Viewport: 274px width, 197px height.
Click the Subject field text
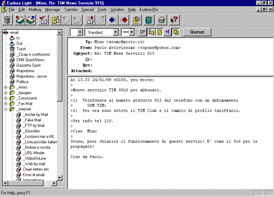point(125,53)
